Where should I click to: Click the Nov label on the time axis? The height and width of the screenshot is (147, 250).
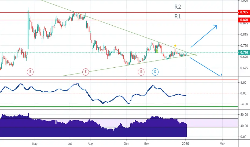[x=146, y=144]
